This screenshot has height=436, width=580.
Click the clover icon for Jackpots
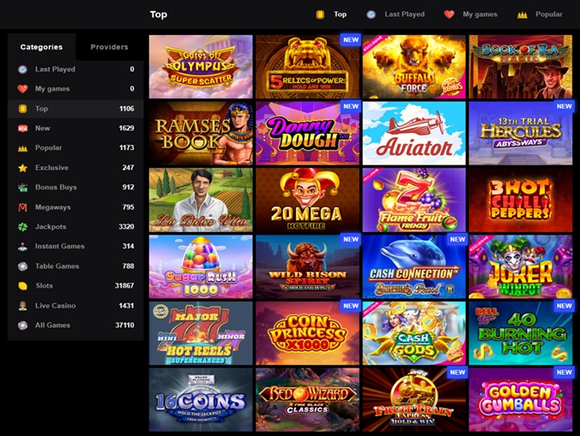(x=22, y=227)
